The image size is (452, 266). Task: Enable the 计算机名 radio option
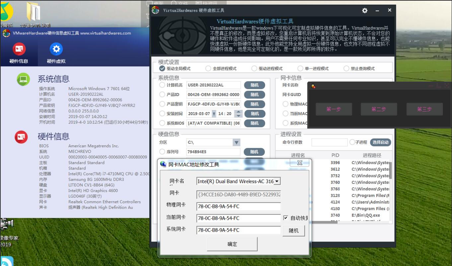(x=162, y=85)
